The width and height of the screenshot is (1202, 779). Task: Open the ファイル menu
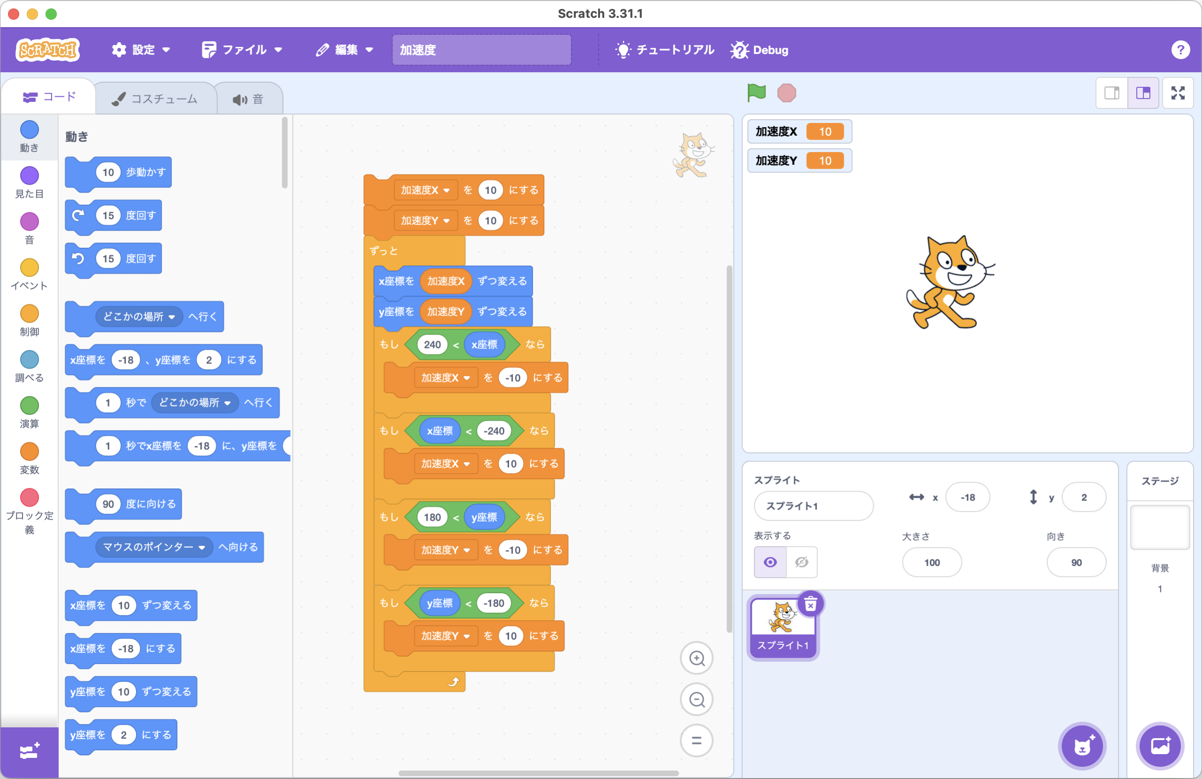(242, 50)
